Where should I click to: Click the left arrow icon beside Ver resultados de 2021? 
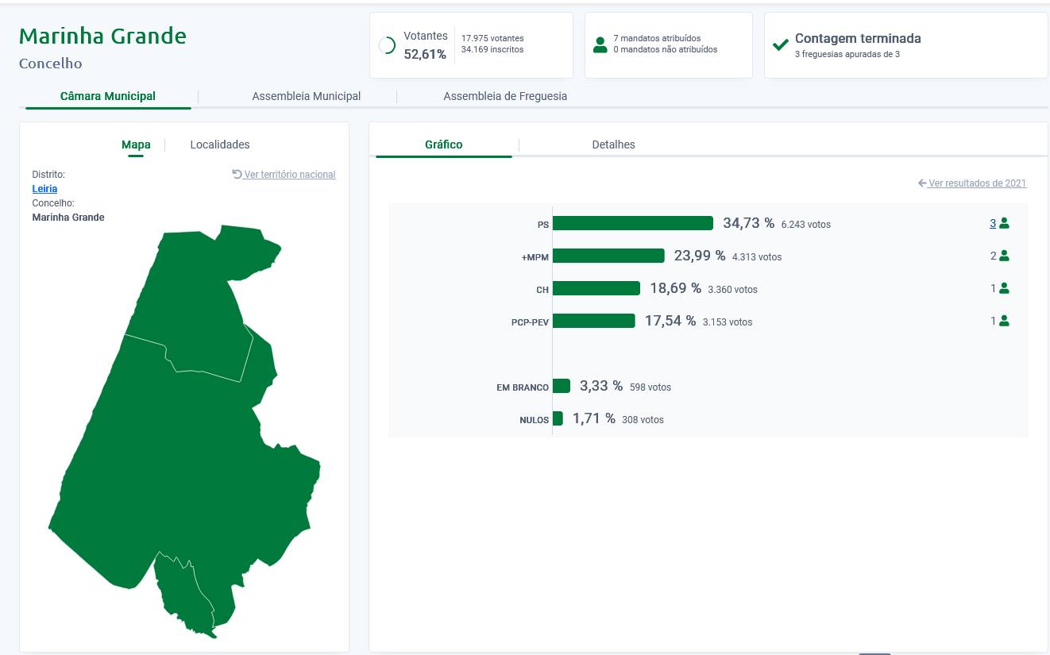tap(922, 183)
